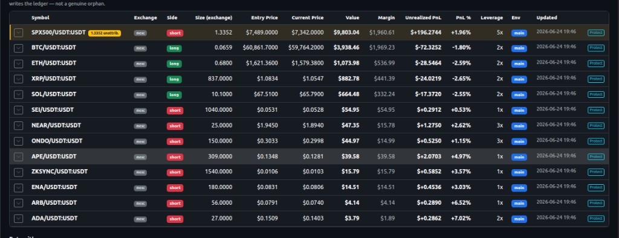Expand the XRP/USDT:USDT row chevron
Screen dimensions: 619x238
tap(19, 79)
